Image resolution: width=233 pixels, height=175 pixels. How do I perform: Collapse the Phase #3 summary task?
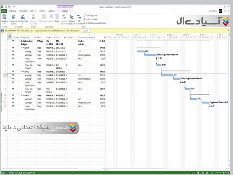pyautogui.click(x=22, y=95)
